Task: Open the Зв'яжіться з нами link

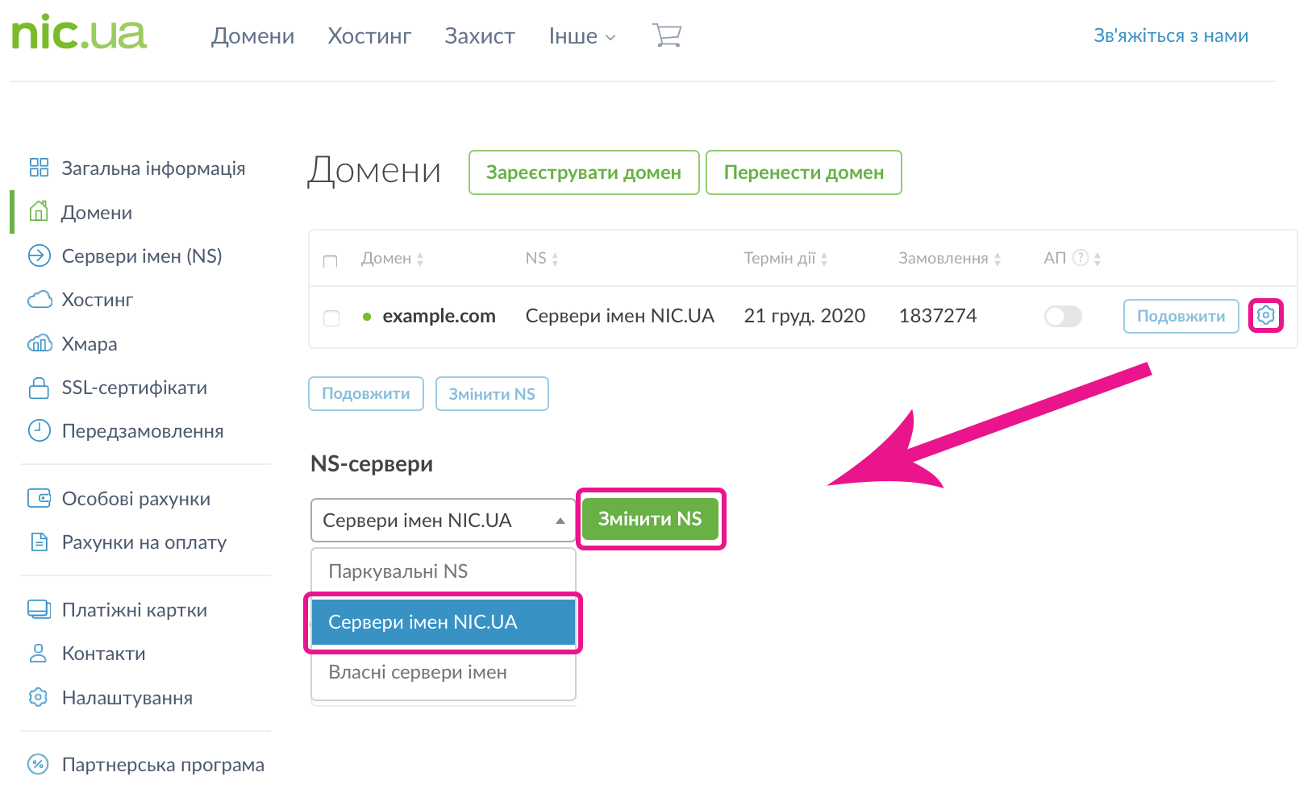Action: pyautogui.click(x=1170, y=35)
